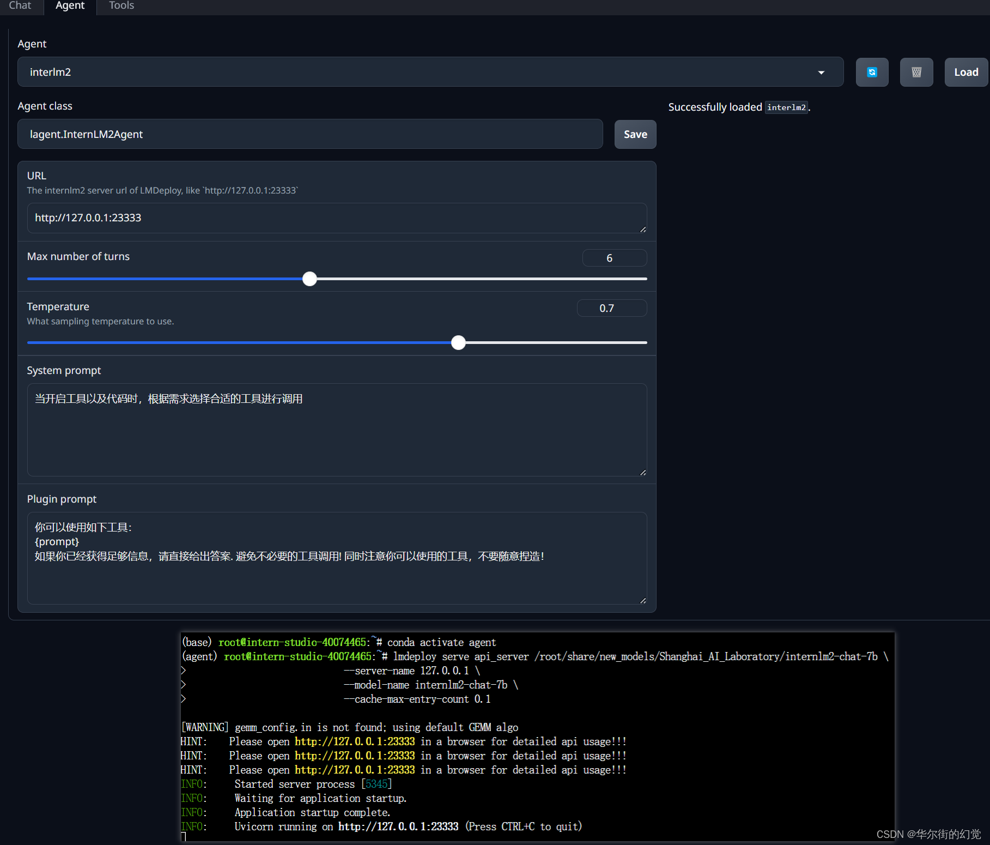Click inside the System prompt textarea
This screenshot has height=845, width=990.
(337, 430)
